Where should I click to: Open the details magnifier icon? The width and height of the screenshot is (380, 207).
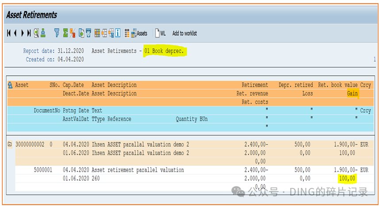(x=36, y=33)
